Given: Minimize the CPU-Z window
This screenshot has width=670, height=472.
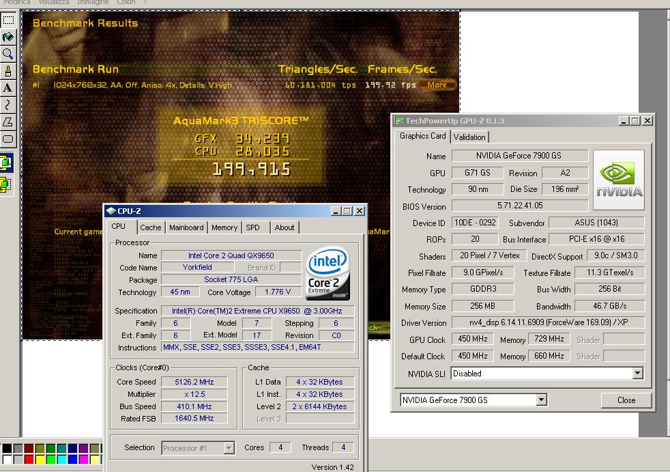Looking at the screenshot, I should tap(336, 211).
